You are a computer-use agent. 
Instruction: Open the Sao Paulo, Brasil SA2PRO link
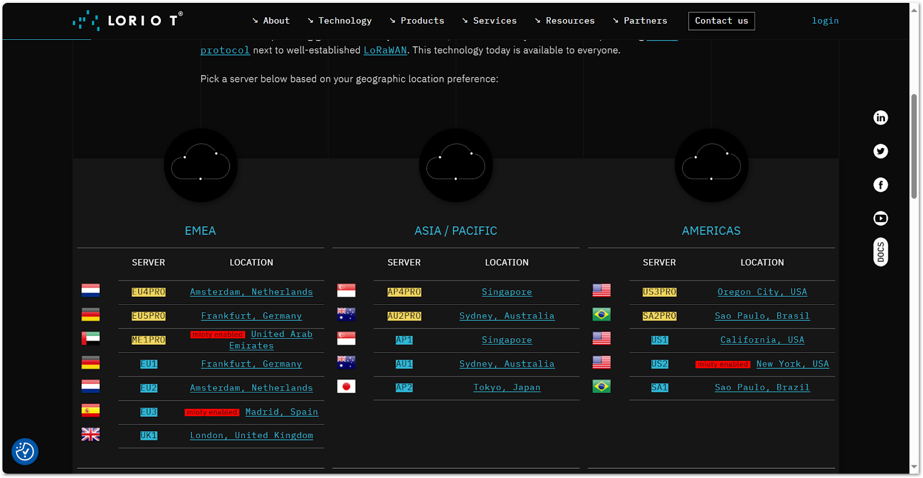pyautogui.click(x=762, y=316)
